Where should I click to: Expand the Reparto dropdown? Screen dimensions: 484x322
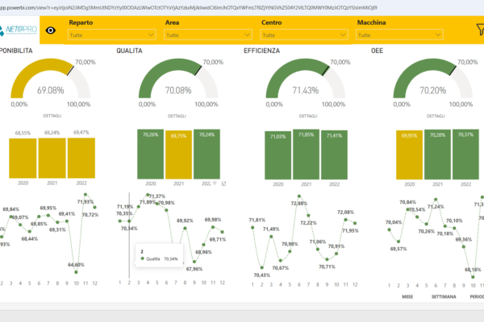click(111, 35)
